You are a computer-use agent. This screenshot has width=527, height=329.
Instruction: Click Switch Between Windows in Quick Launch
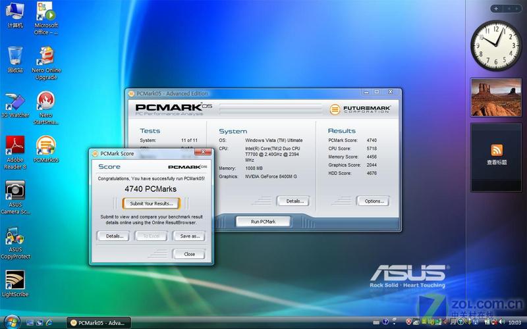40,322
